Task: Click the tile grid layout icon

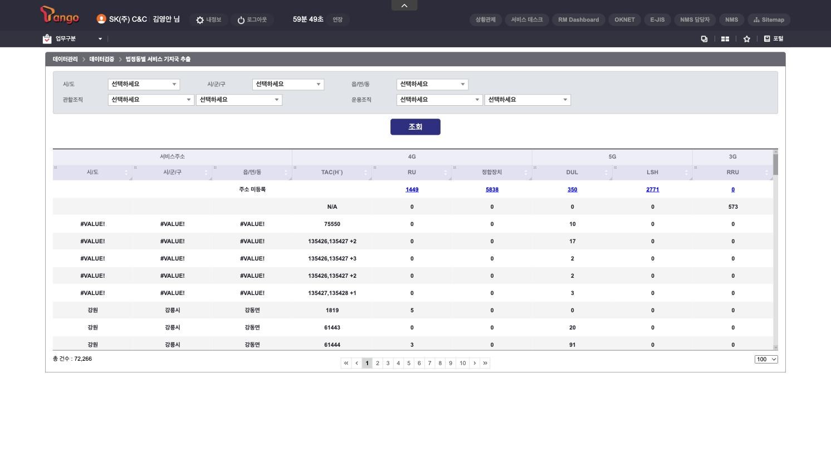Action: [x=725, y=39]
